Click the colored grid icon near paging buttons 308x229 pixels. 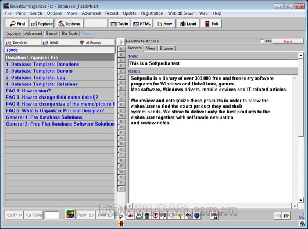coord(70,214)
